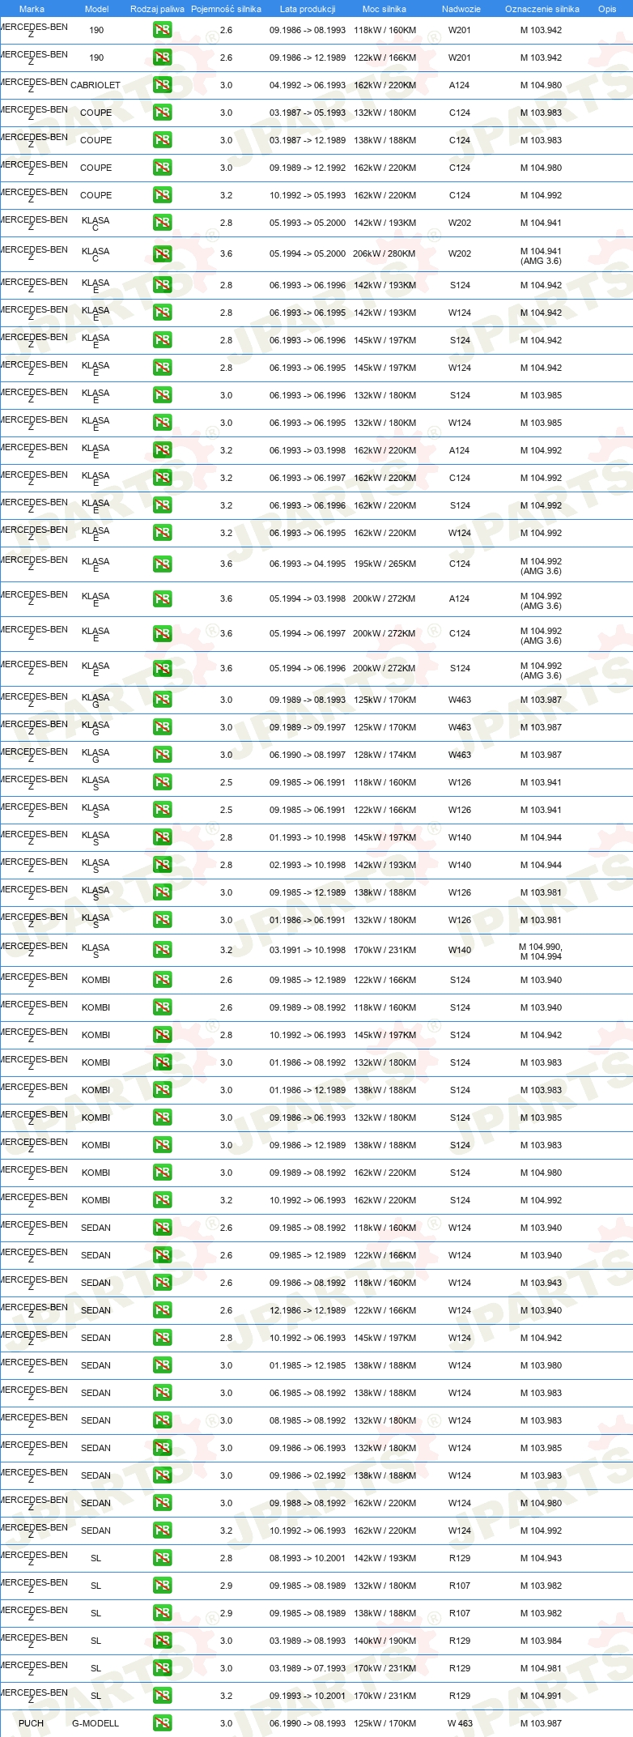633x1737 pixels.
Task: Click the Moc silnika column header
Action: click(x=384, y=9)
